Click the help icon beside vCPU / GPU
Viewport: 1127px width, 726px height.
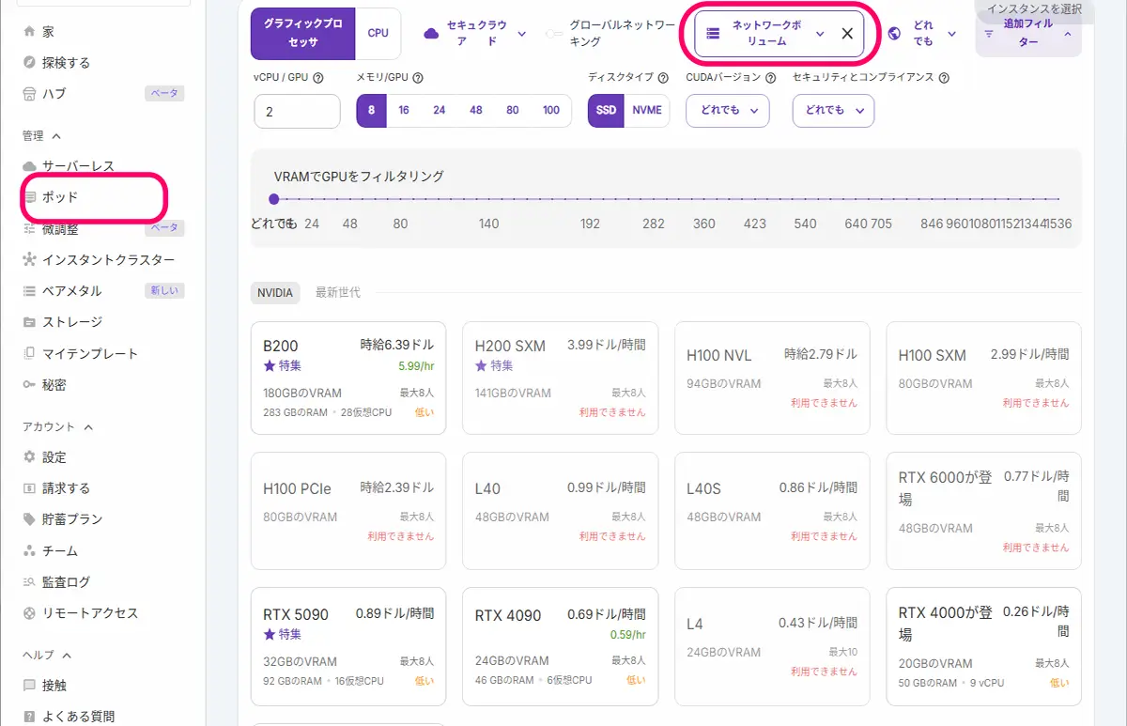click(x=318, y=79)
